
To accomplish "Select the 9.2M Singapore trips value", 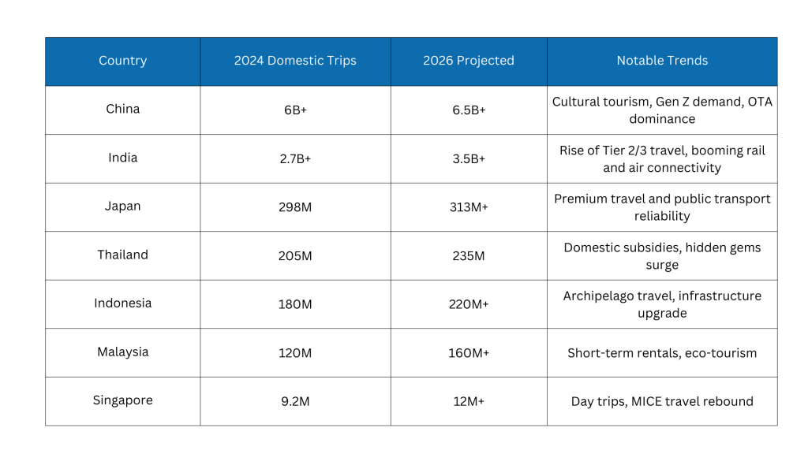I will pos(295,401).
